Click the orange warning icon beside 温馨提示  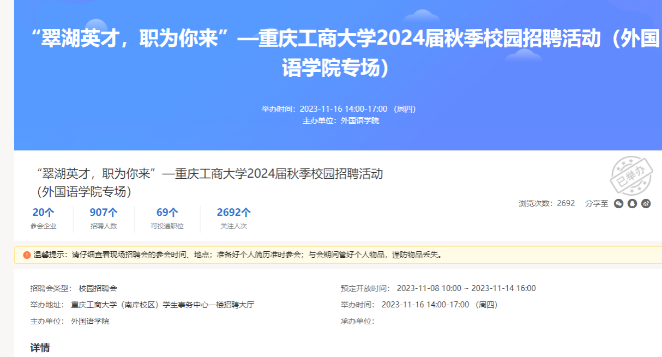pos(27,255)
